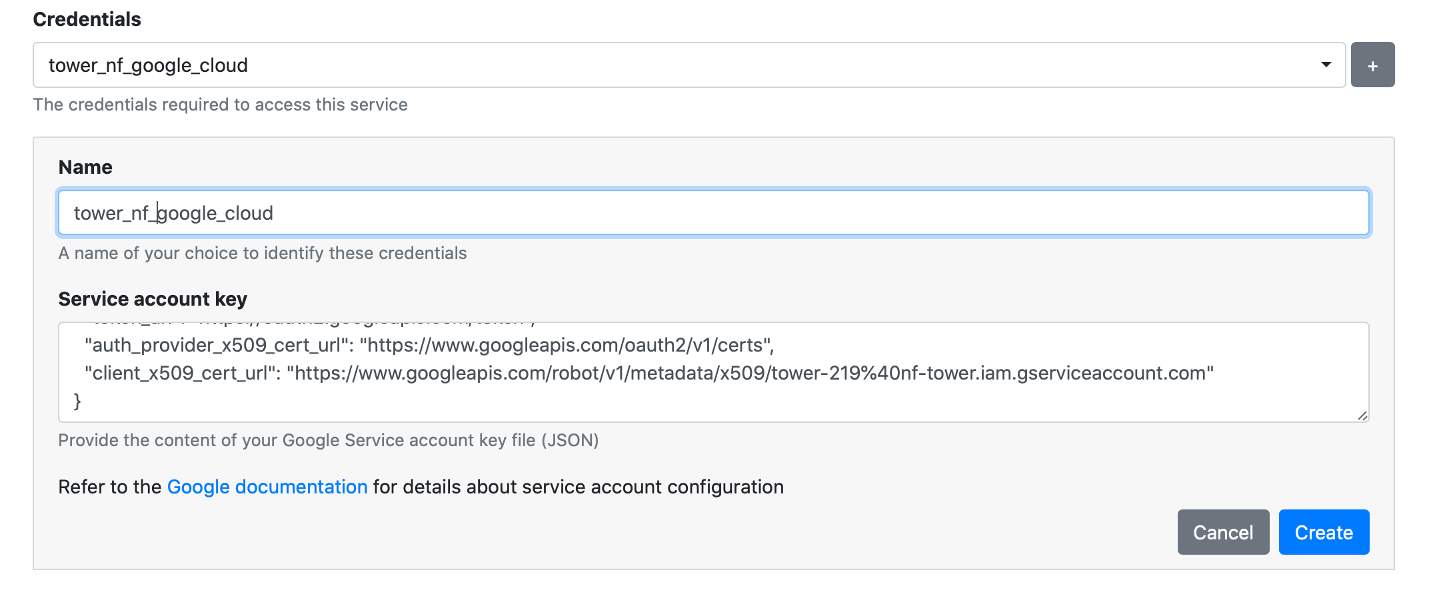The height and width of the screenshot is (594, 1433).
Task: Click the Credentials heading label
Action: (x=87, y=19)
